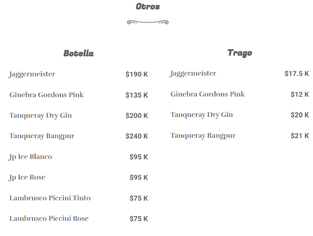Viewport: 313px width, 236px height.
Task: Click the $190 K bottle price
Action: pos(136,74)
